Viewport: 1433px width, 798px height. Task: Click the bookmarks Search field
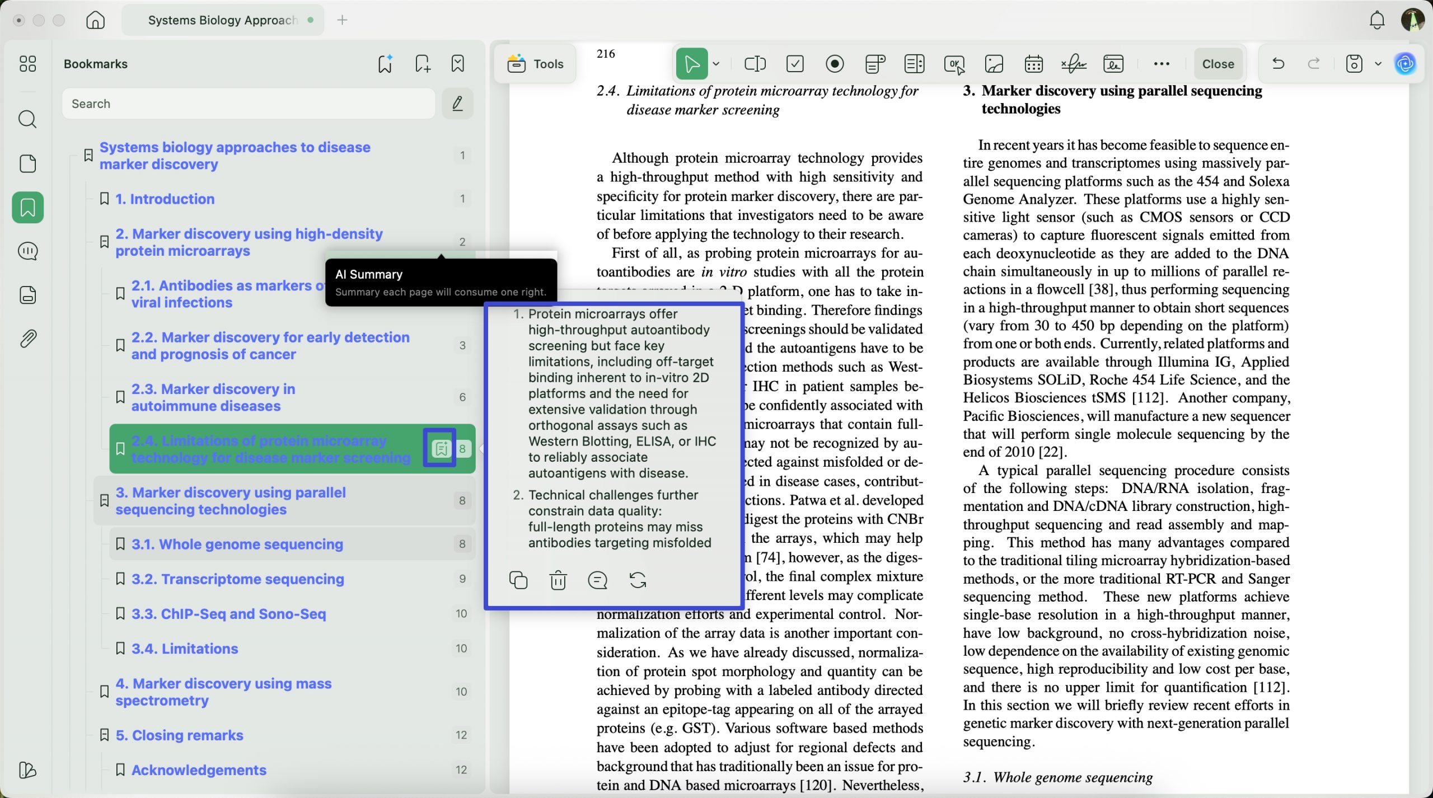249,104
